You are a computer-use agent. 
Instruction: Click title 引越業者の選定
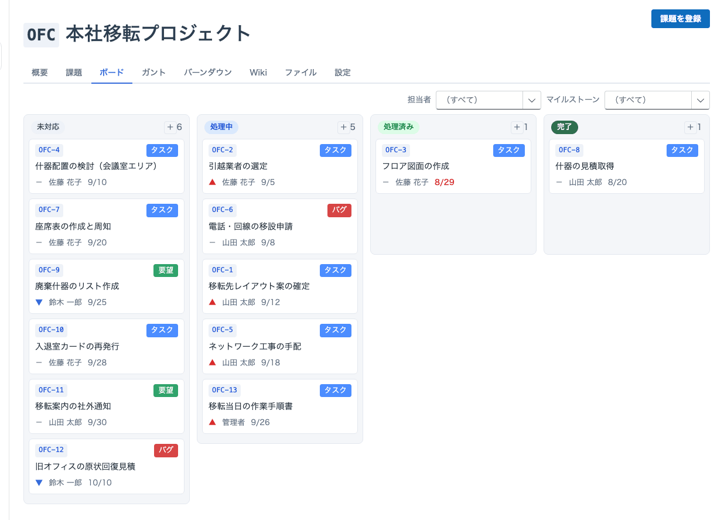tap(238, 166)
